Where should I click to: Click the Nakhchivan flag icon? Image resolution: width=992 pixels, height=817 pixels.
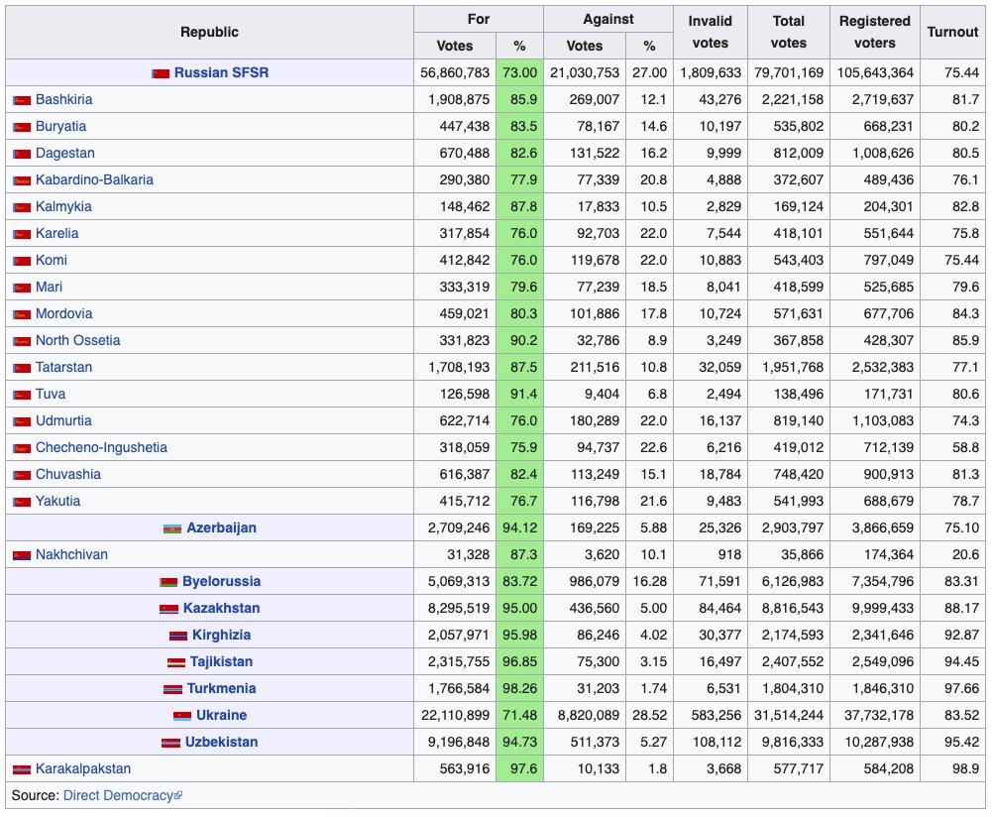tap(22, 555)
